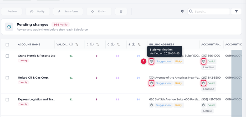Open Express Logistics and Tra... account
The width and height of the screenshot is (246, 117).
(x=36, y=99)
